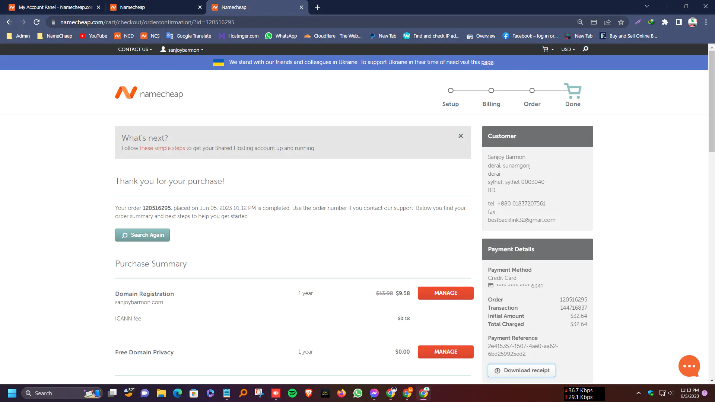Expand the CONTACT US menu
Screen dimensions: 715x402
[x=135, y=50]
